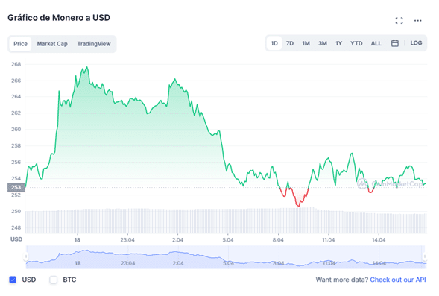Click the 14:04 time label on main axis
This screenshot has width=439, height=296.
(x=379, y=240)
